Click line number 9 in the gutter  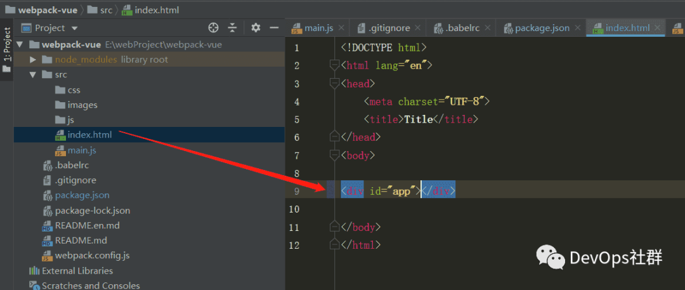coord(297,191)
